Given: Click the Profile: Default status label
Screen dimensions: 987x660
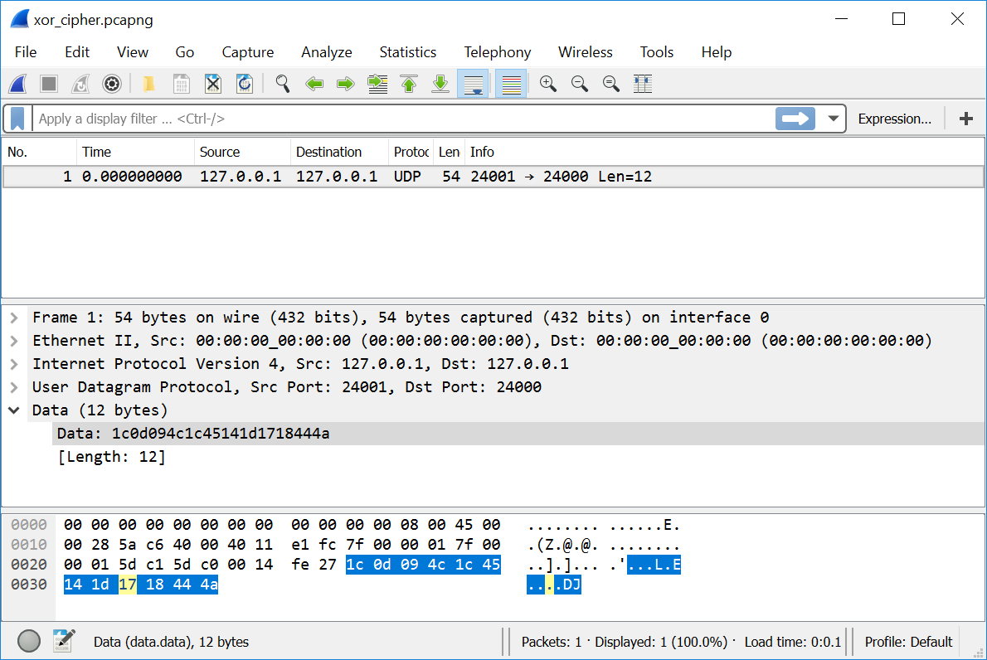Looking at the screenshot, I should pyautogui.click(x=908, y=642).
